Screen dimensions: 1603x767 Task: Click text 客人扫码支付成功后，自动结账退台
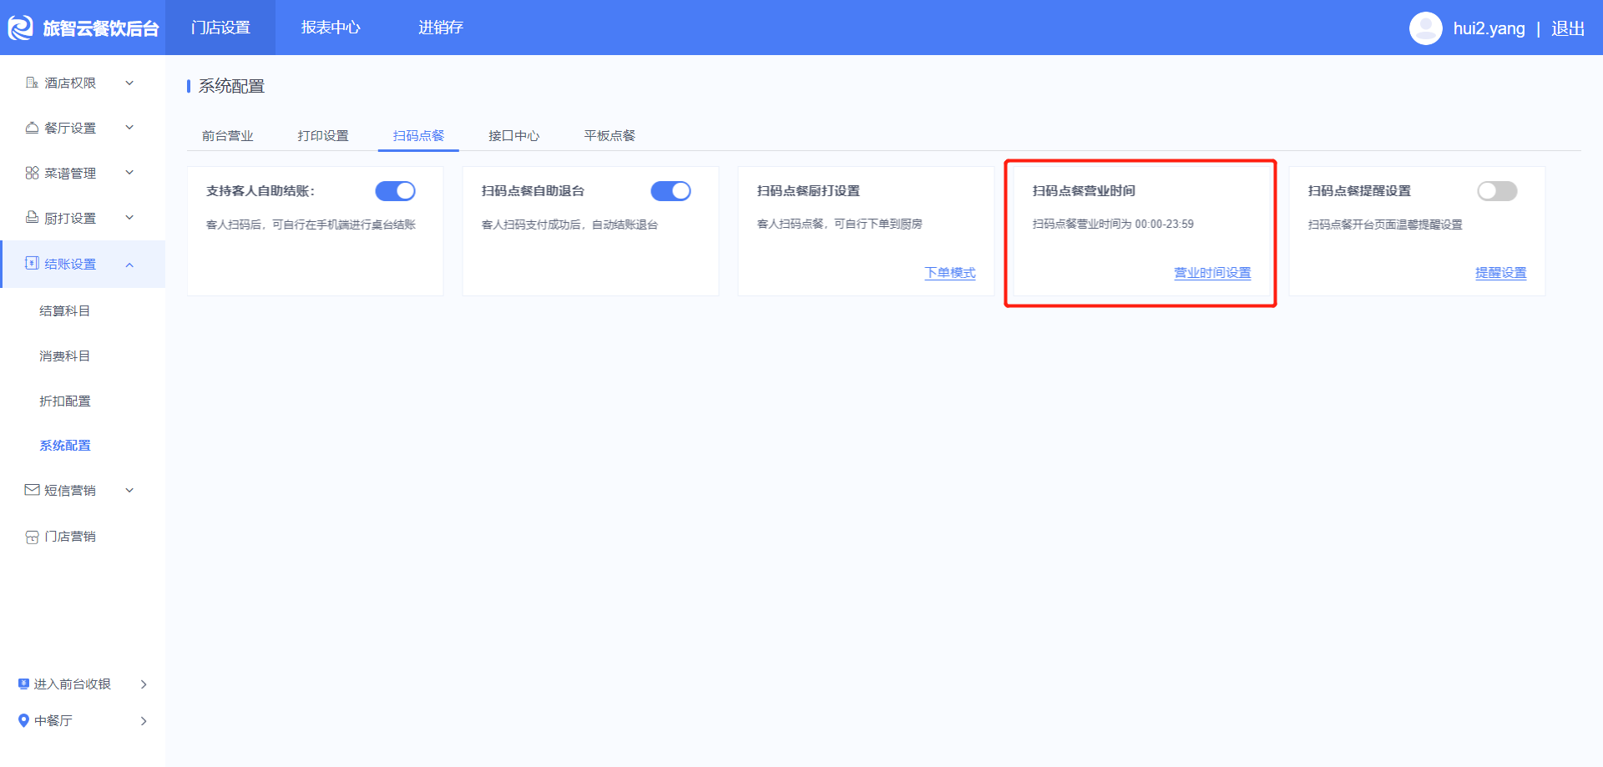coord(570,225)
